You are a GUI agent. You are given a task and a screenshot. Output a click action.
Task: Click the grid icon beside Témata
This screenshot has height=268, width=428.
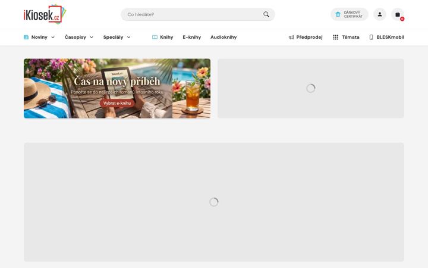335,37
